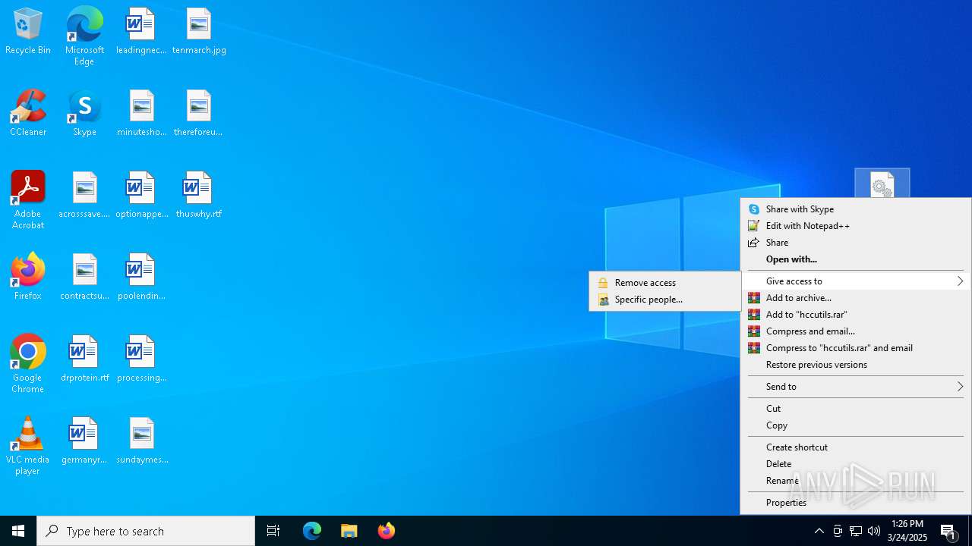
Task: Open the volume tray icon
Action: (x=874, y=531)
